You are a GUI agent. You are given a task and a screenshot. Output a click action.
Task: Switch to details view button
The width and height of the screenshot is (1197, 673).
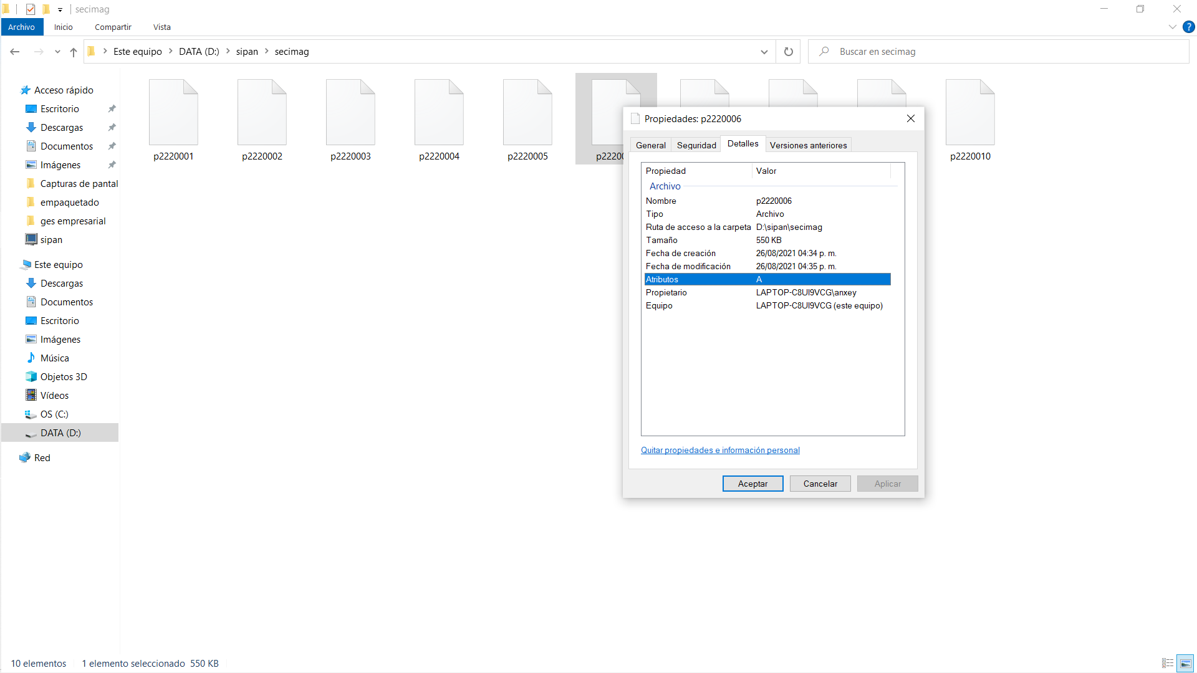point(1167,663)
